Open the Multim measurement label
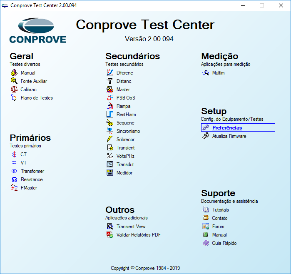 (x=218, y=73)
